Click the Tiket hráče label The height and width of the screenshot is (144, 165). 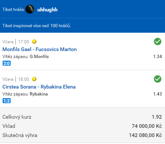tap(13, 10)
